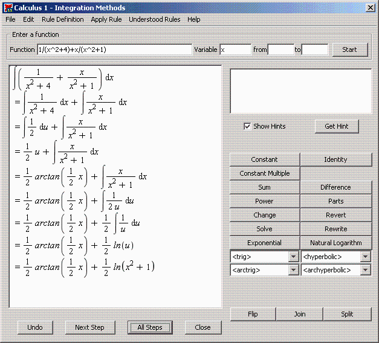379x343 pixels.
Task: Apply the Constant Multiple rule
Action: 264,173
